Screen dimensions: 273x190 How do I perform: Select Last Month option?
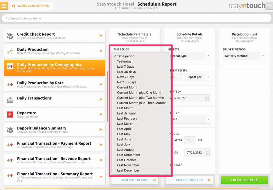coord(141,108)
